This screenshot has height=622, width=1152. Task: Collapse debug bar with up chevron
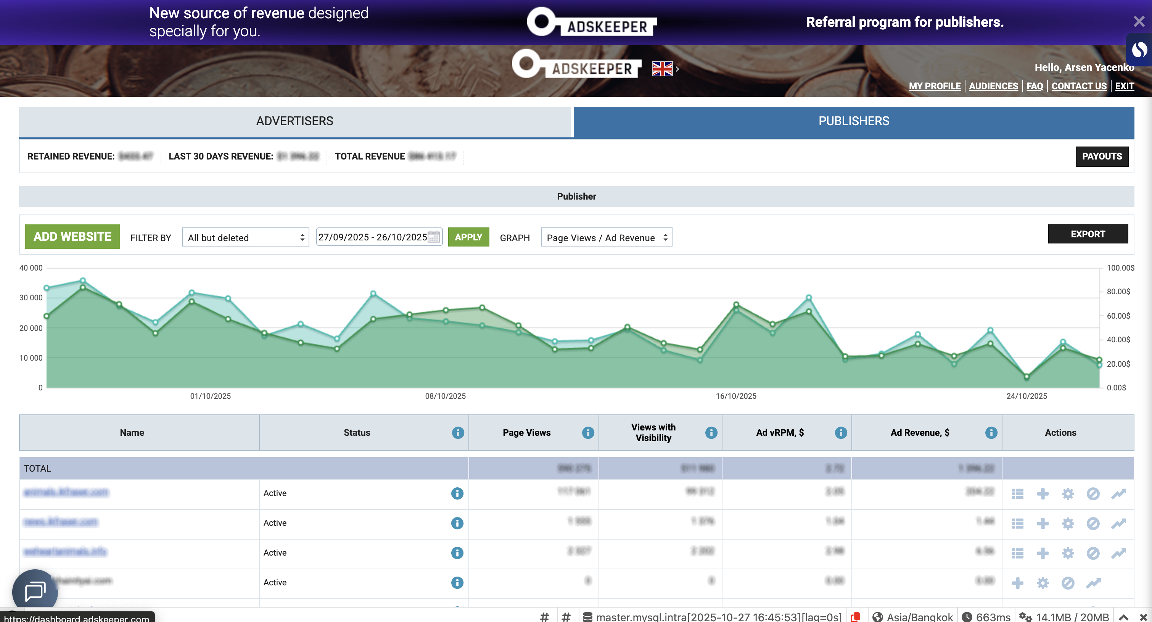point(1123,617)
